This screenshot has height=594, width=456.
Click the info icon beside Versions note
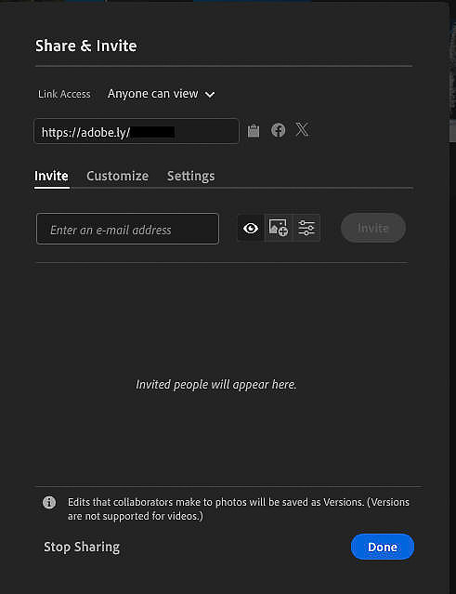(49, 503)
